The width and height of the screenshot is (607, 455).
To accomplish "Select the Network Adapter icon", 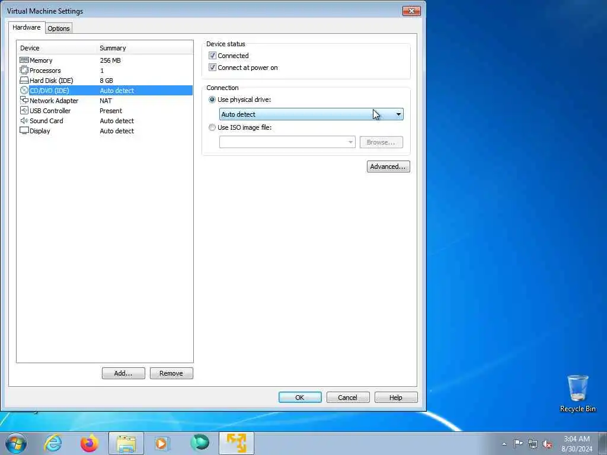I will (x=24, y=101).
